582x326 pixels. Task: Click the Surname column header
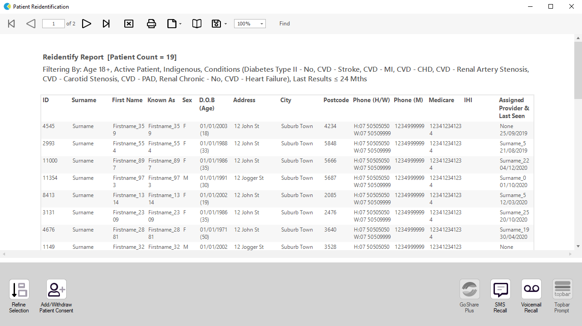click(84, 100)
